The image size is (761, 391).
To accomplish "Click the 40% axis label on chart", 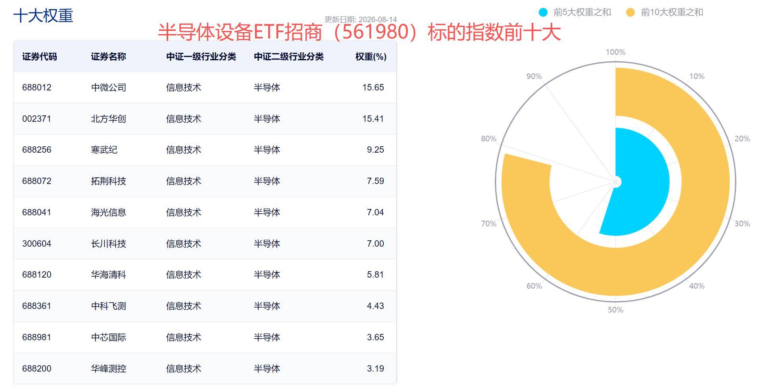I will (697, 286).
